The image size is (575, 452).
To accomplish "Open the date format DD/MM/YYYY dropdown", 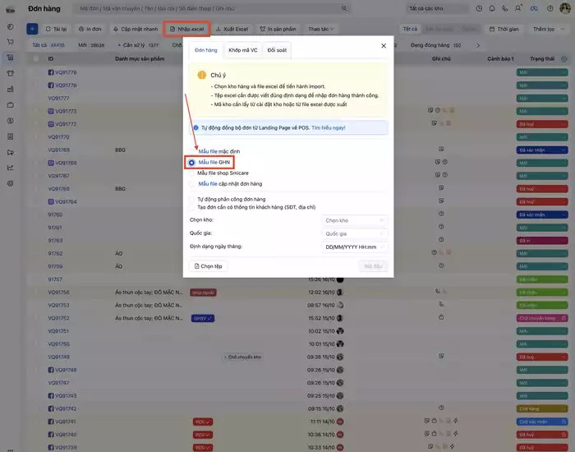I will 354,247.
